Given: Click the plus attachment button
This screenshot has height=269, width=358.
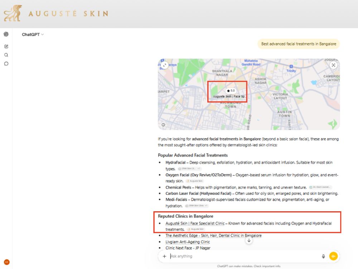Looking at the screenshot, I should coord(164,256).
